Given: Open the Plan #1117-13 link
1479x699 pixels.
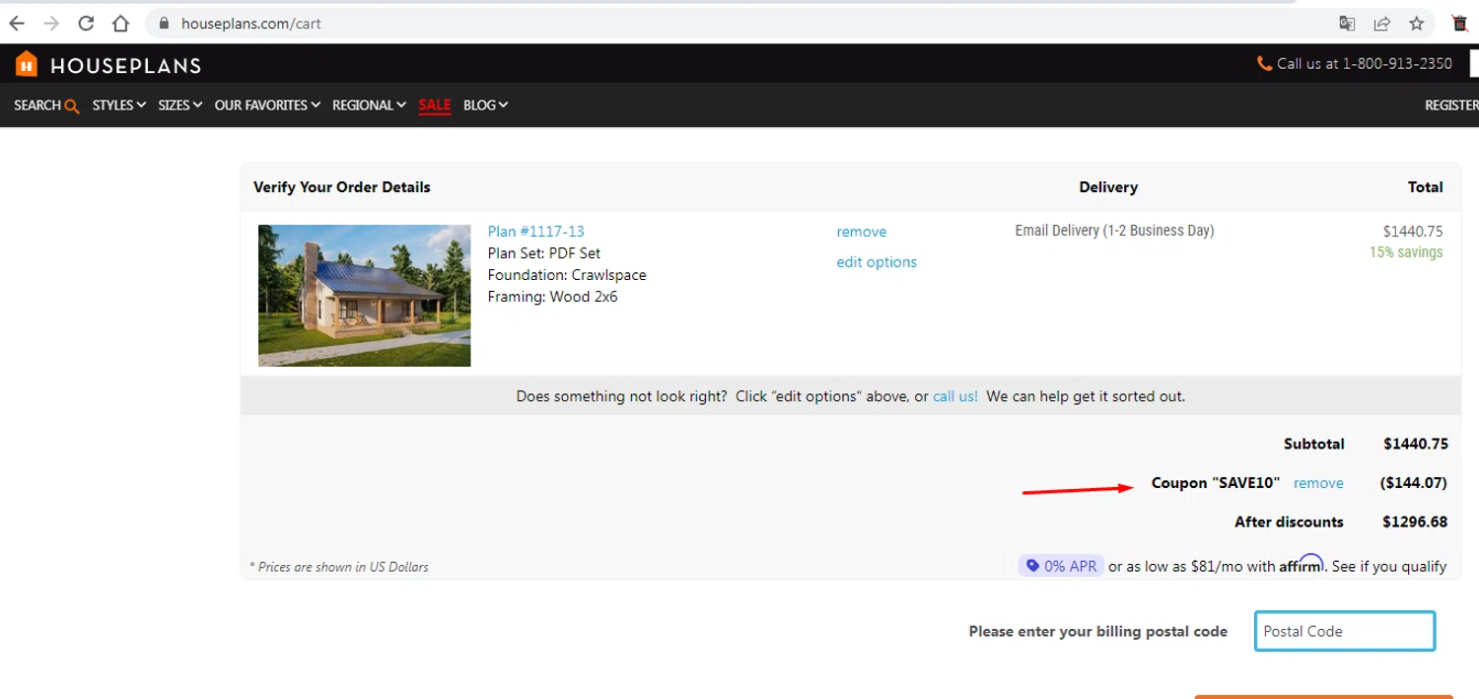Looking at the screenshot, I should coord(535,232).
